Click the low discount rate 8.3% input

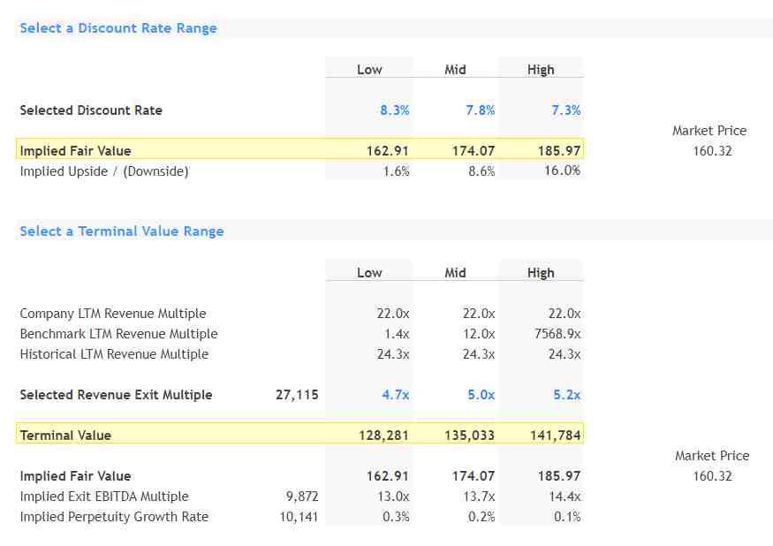click(x=394, y=110)
